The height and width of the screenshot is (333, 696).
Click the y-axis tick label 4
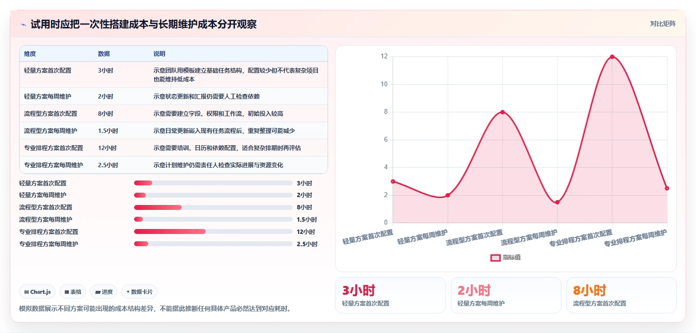point(386,167)
